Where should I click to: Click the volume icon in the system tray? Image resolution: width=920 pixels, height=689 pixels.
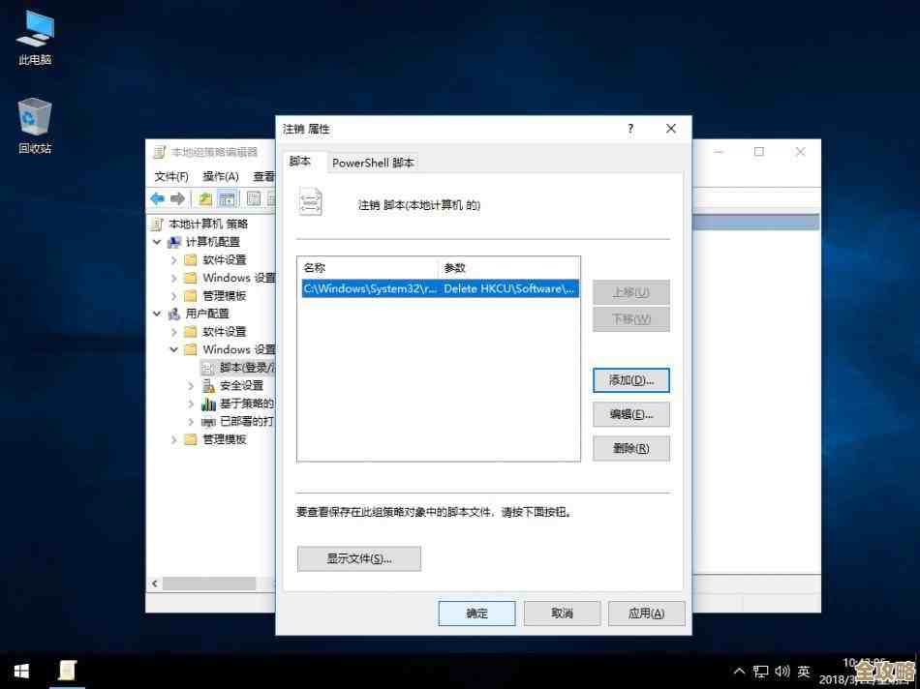[783, 671]
